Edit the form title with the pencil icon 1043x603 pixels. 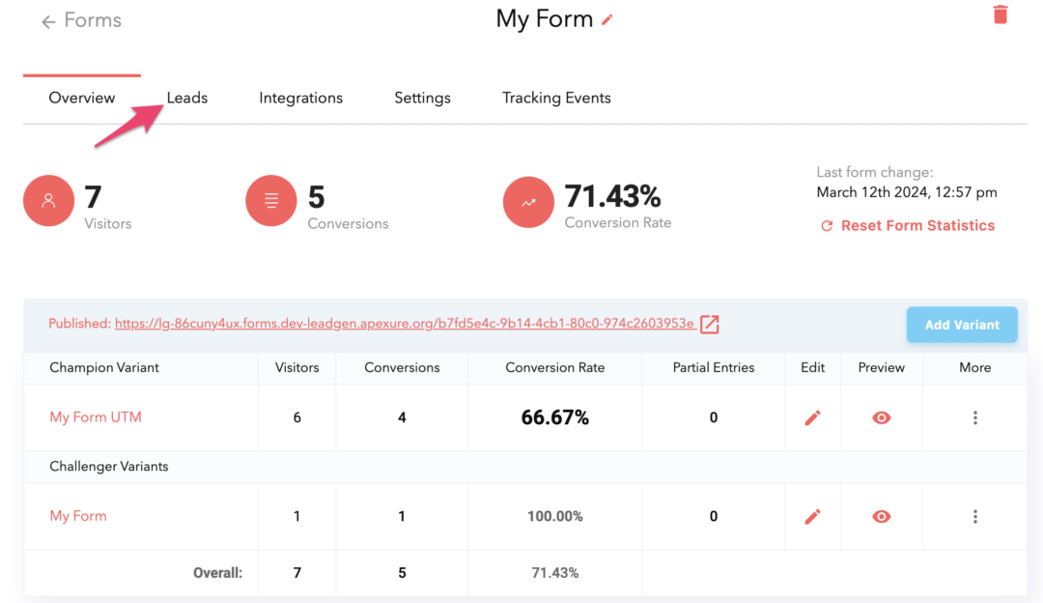[x=608, y=19]
